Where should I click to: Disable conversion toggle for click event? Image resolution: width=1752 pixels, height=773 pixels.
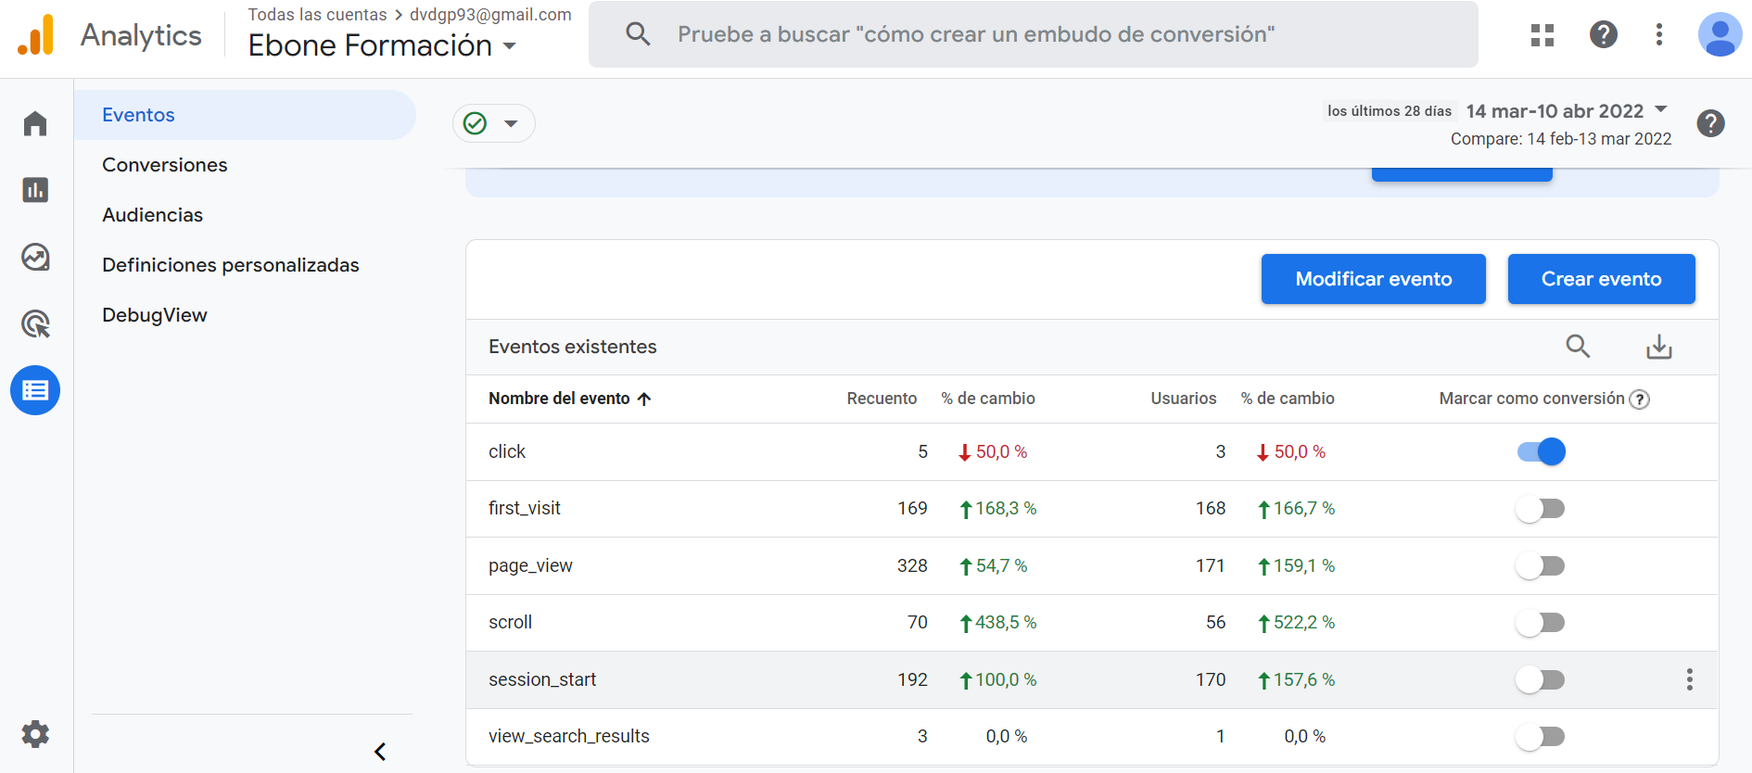(x=1541, y=451)
